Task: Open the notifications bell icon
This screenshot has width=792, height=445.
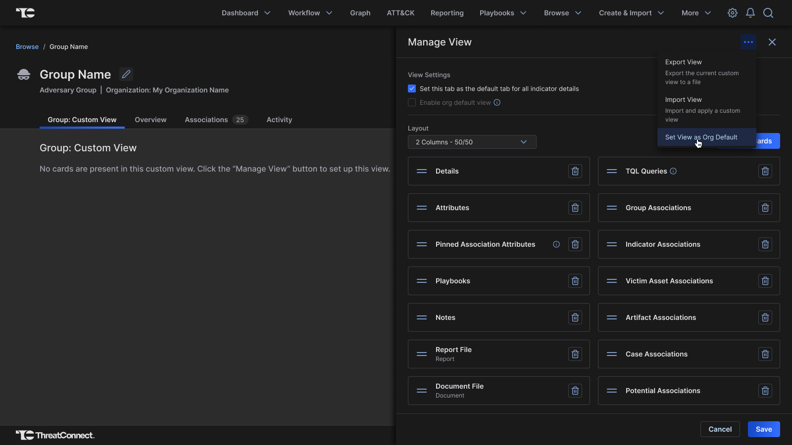Action: click(x=750, y=13)
